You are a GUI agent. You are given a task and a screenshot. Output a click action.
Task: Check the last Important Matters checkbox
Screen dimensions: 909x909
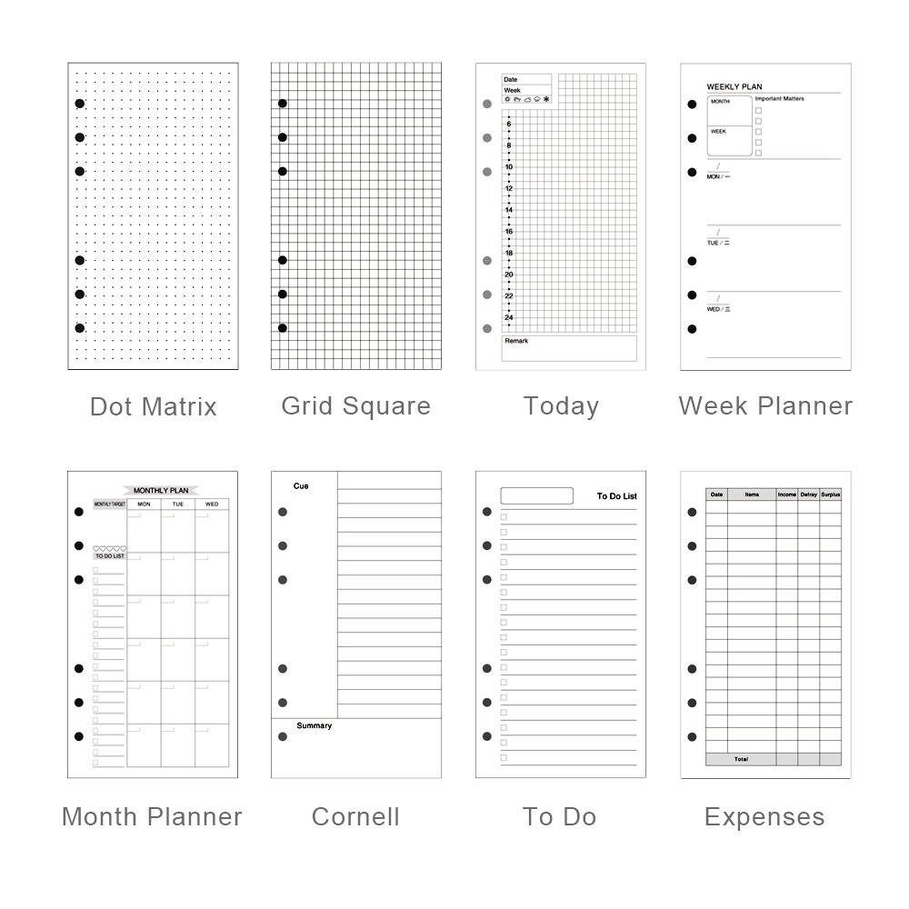pos(758,153)
